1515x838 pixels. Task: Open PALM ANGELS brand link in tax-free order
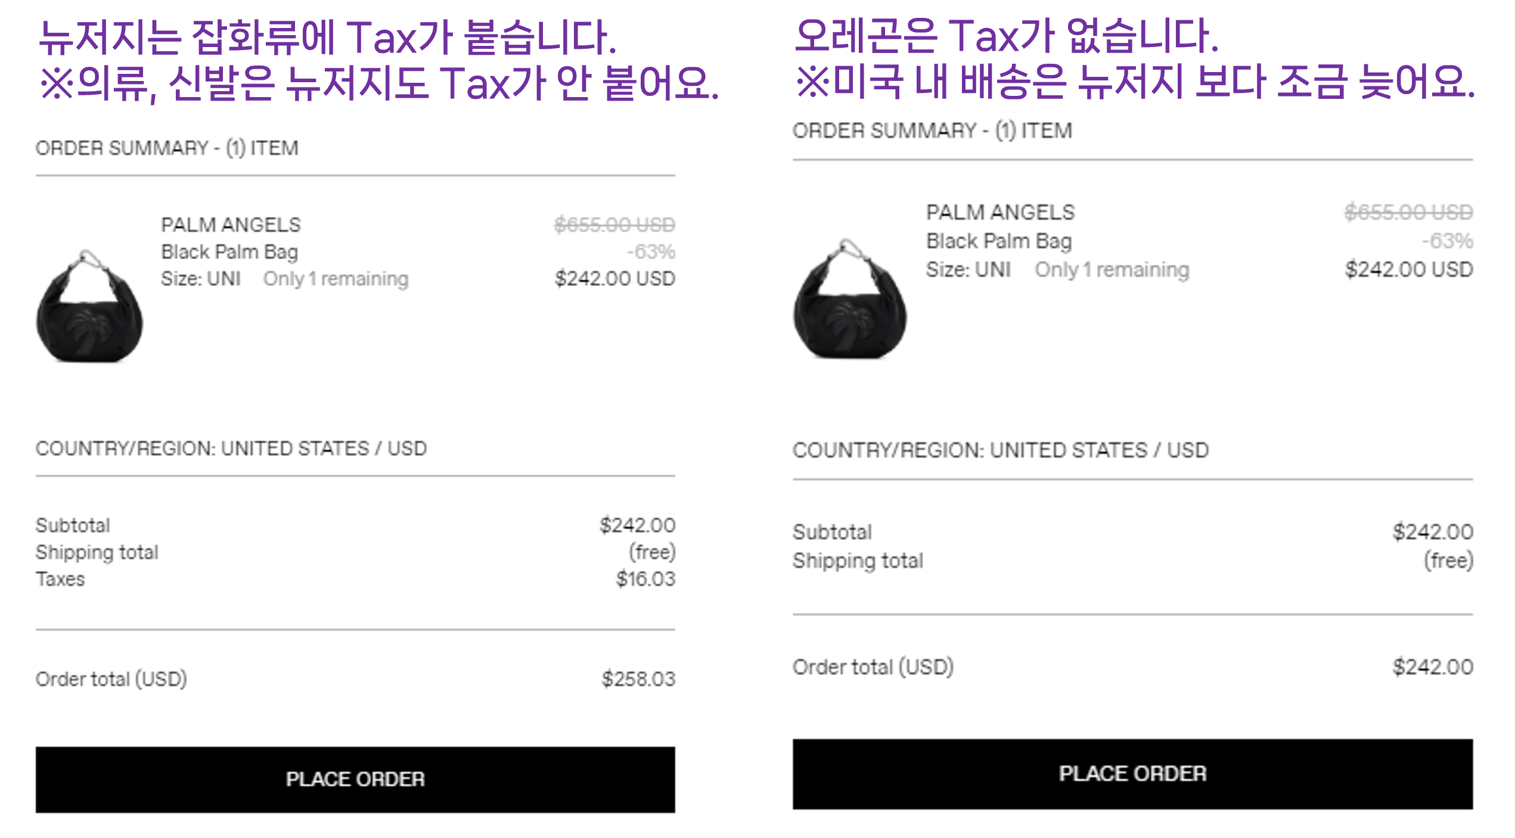(x=1000, y=213)
